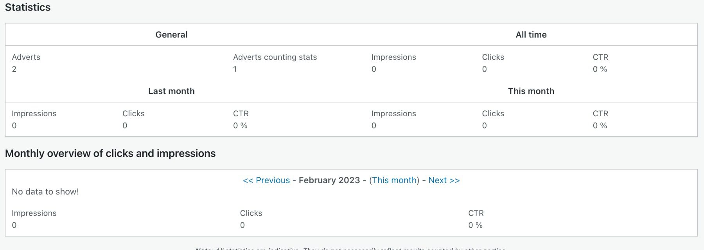Click the last month Impressions label

[34, 113]
